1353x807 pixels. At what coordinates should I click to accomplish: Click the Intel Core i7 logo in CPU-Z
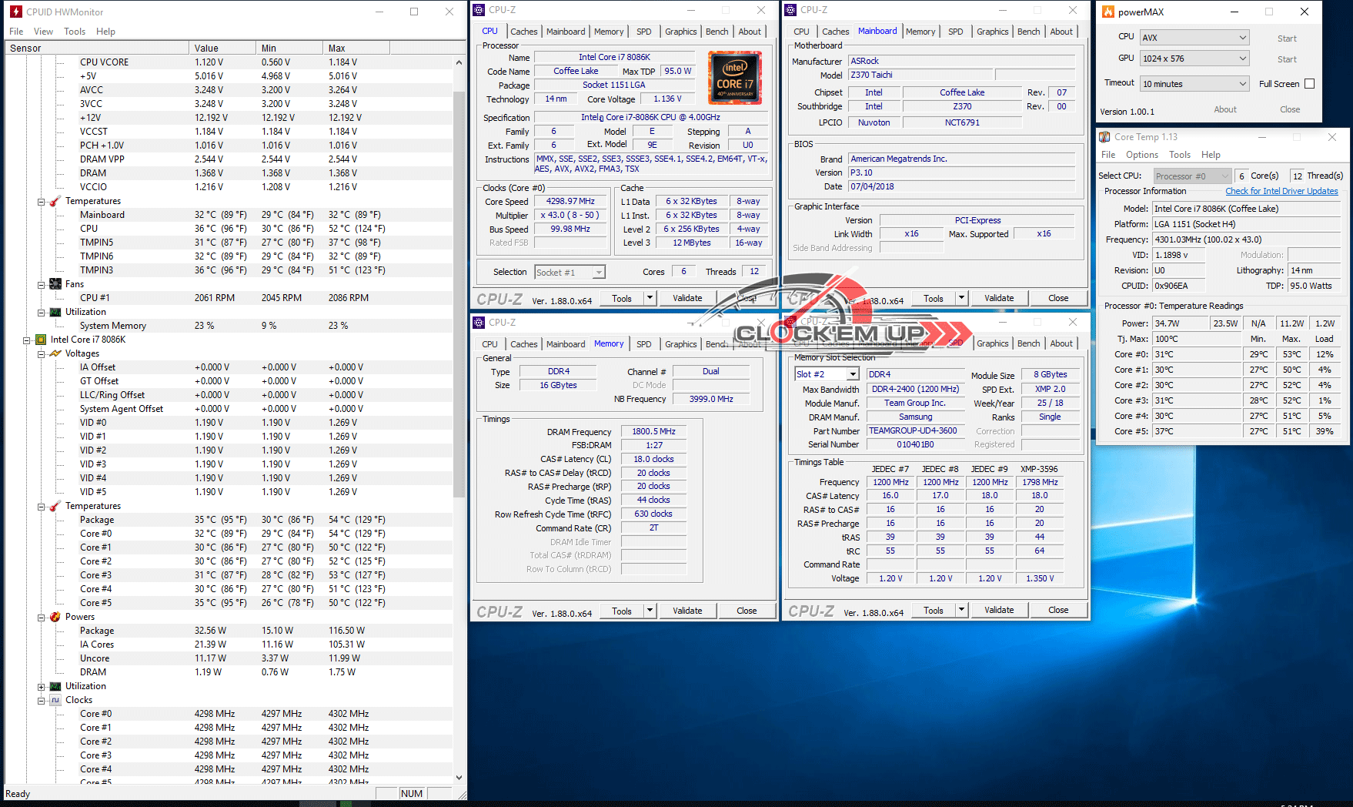pos(735,78)
